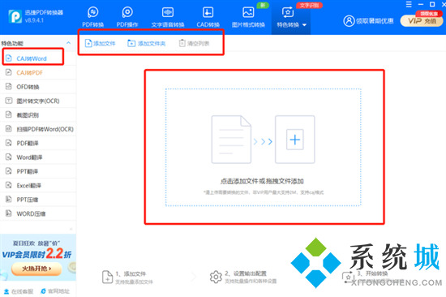Click the document illustration in drop zone

tap(231, 140)
